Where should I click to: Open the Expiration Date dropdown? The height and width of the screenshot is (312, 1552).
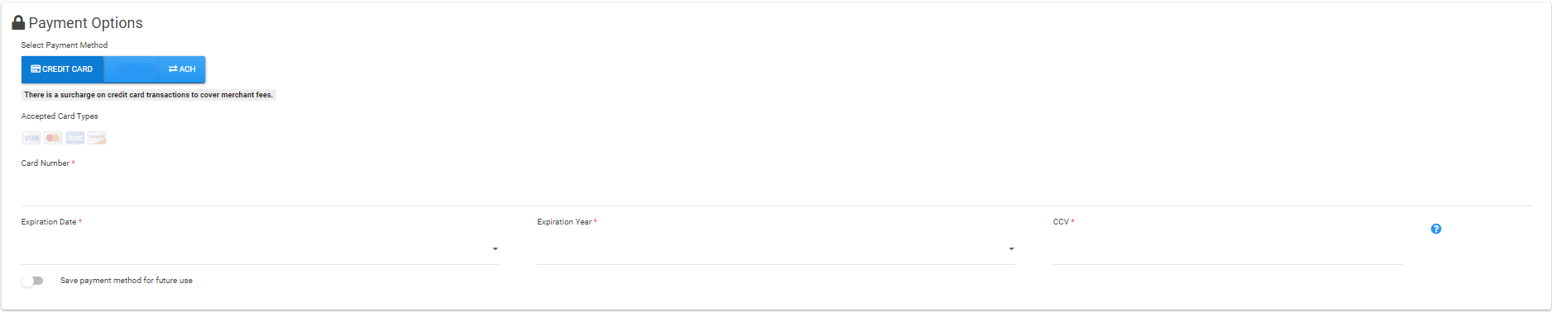coord(261,248)
